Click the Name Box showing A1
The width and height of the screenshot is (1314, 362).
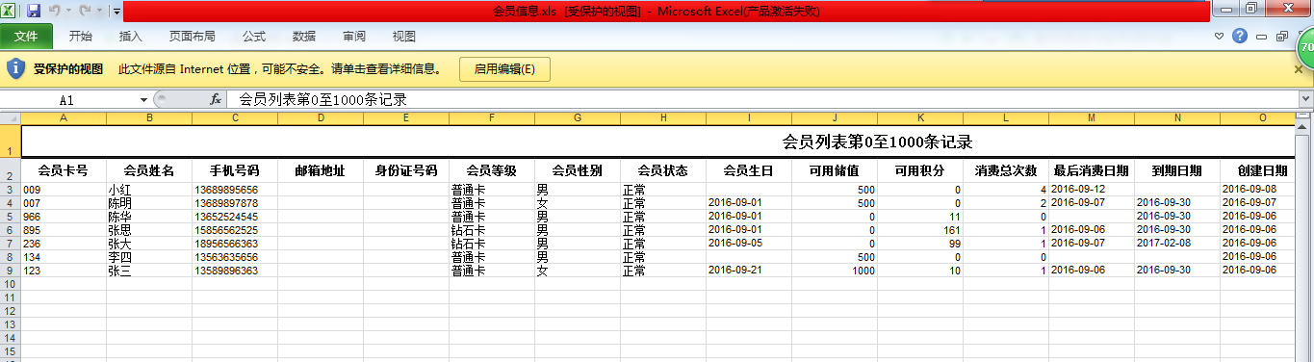(67, 99)
